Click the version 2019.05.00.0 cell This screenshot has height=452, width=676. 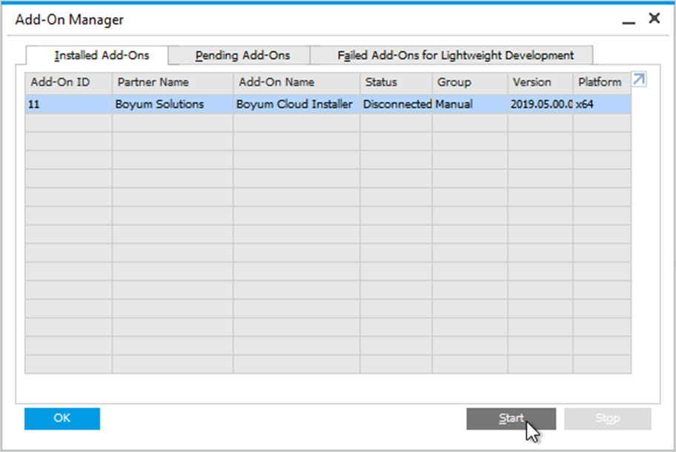[x=540, y=104]
